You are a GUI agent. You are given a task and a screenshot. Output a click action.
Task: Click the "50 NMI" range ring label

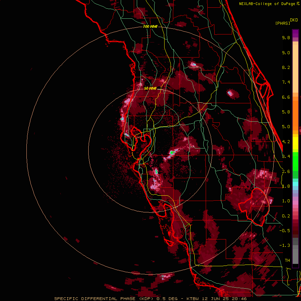coord(150,88)
